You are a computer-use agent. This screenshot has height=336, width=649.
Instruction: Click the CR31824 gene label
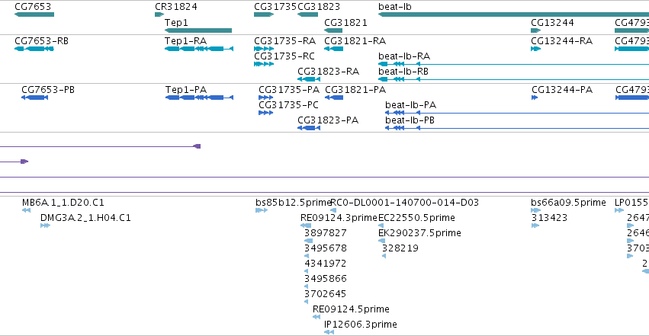coord(176,7)
